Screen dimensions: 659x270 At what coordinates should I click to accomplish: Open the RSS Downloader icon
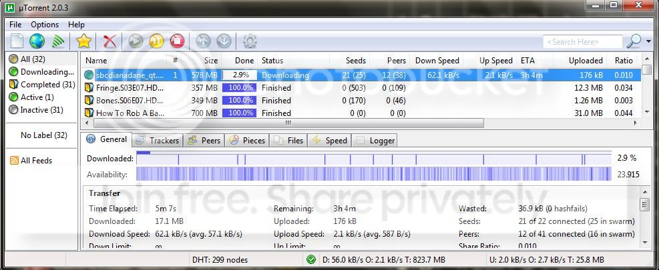[x=58, y=41]
